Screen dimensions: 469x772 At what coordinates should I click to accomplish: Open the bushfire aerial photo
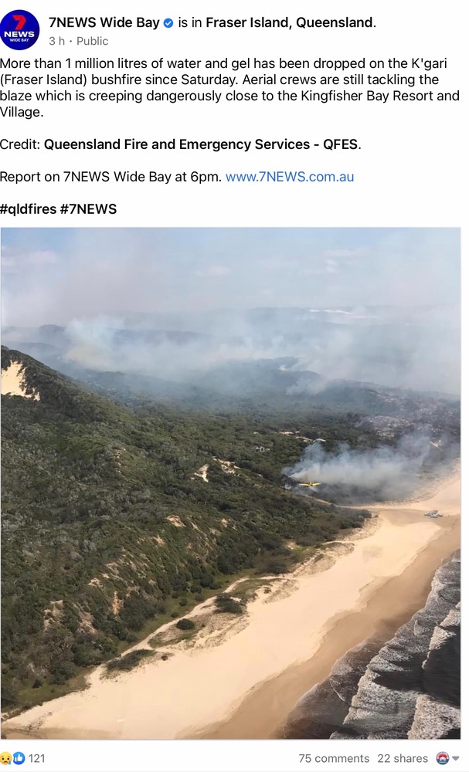pos(230,483)
